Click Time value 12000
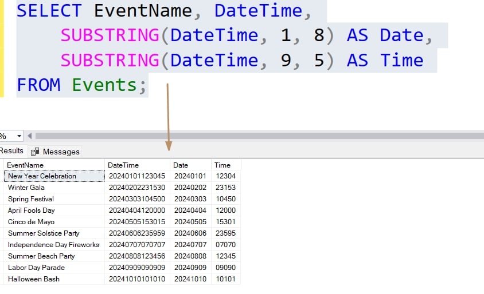This screenshot has height=294, width=484. tap(225, 210)
